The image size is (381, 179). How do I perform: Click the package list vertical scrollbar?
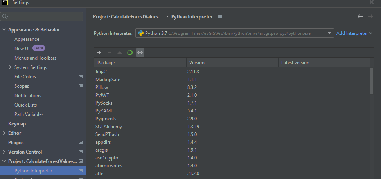[x=372, y=81]
